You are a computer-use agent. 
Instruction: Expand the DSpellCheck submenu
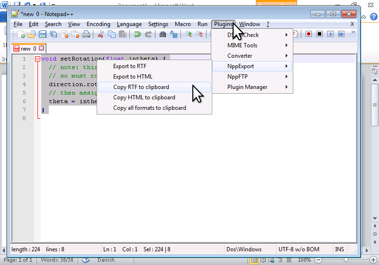(x=252, y=35)
